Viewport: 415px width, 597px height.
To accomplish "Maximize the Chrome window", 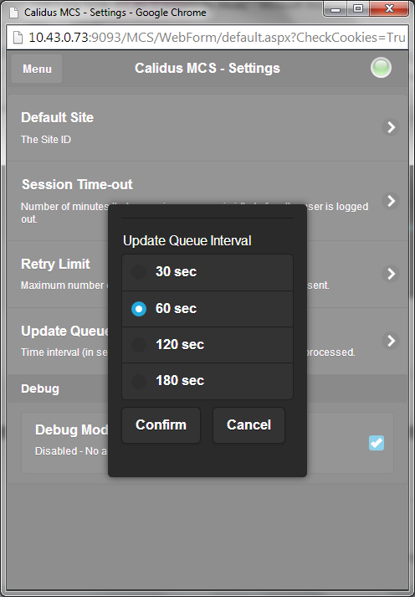I will click(357, 8).
